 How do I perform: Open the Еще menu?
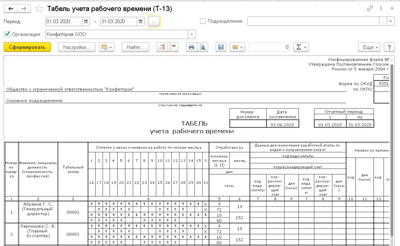point(370,47)
